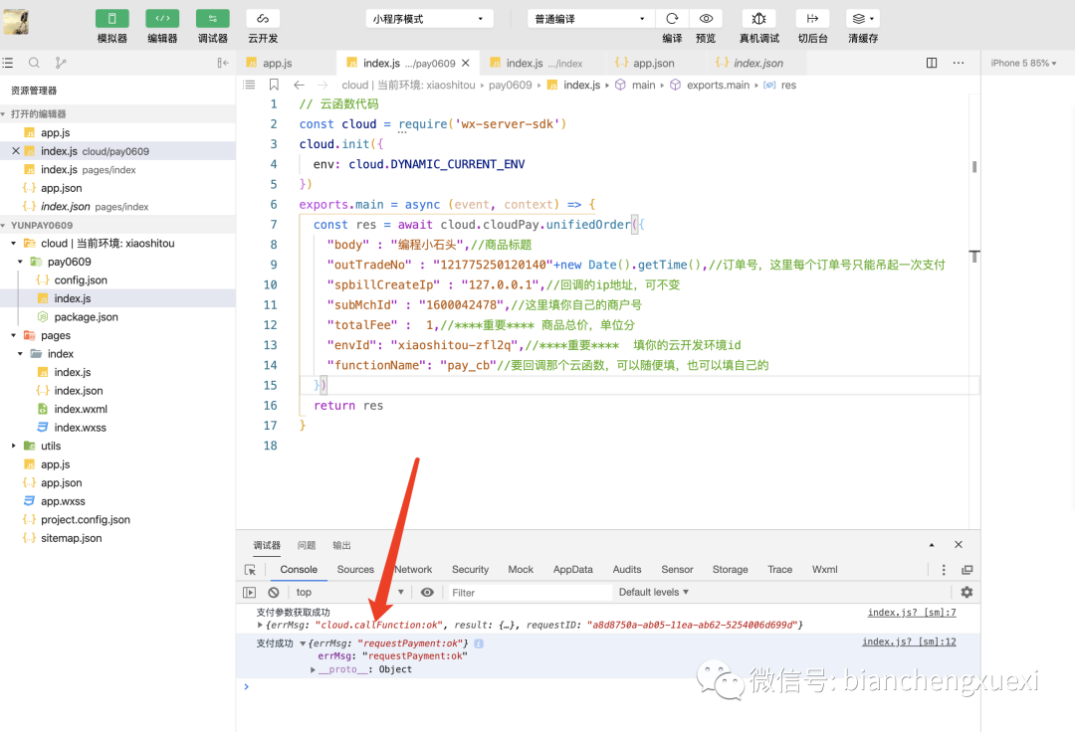Open the explorer list view icon
The height and width of the screenshot is (732, 1075).
point(8,63)
